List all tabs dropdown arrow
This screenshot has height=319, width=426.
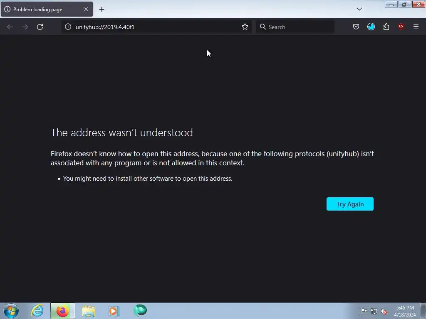[x=359, y=9]
